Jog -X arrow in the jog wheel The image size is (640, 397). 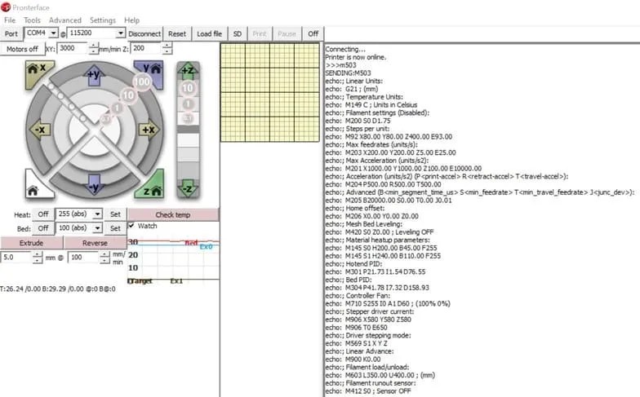(39, 130)
